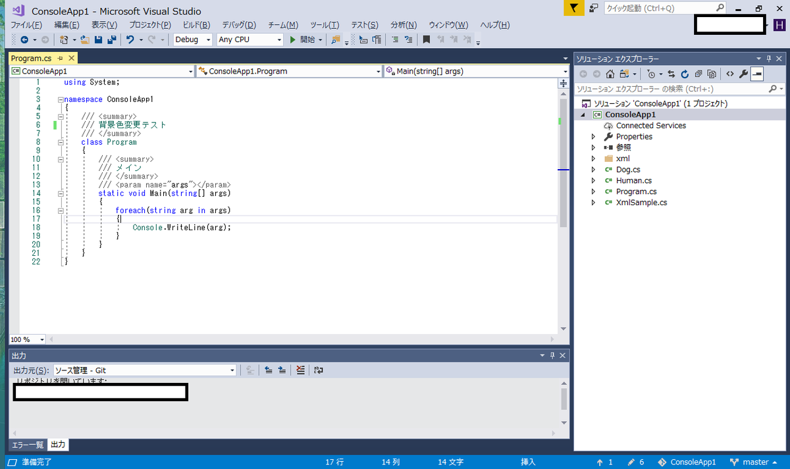Screen dimensions: 790x469
Task: Collapse the foreach block outlining
Action: pos(60,210)
